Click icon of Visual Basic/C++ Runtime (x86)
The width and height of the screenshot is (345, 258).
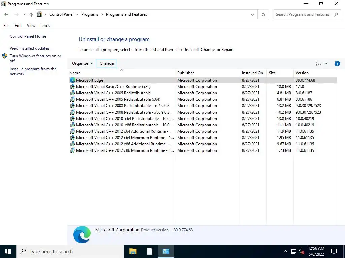[73, 86]
